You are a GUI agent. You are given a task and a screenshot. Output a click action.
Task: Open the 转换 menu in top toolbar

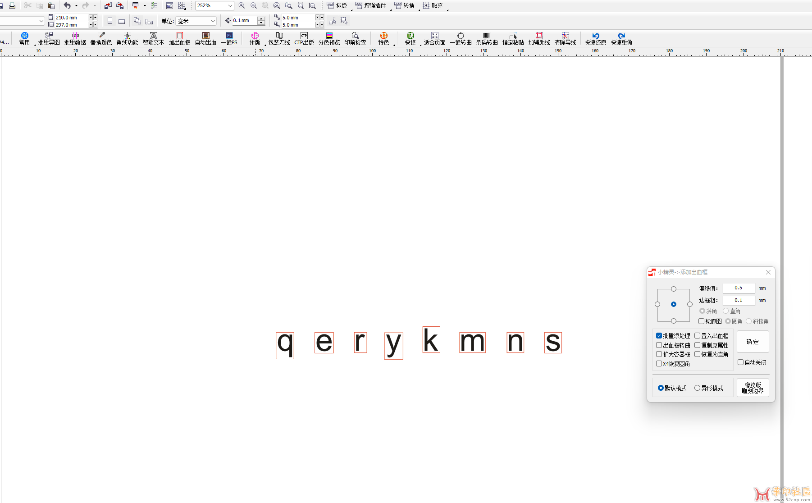pos(405,6)
